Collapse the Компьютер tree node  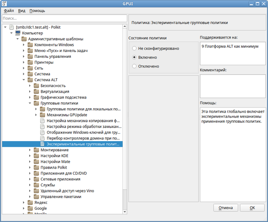(x=12, y=33)
